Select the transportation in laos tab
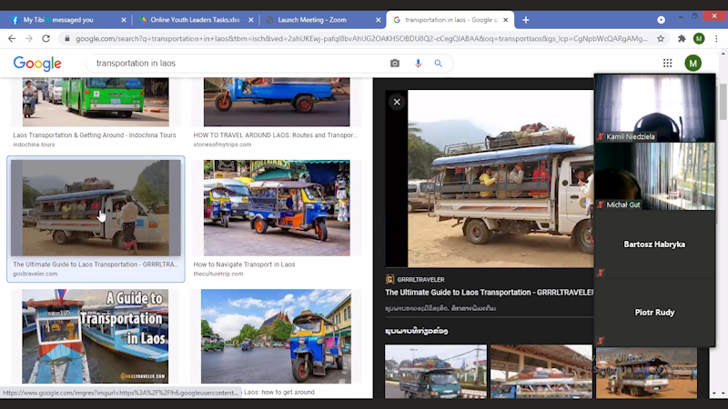This screenshot has width=728, height=409. click(x=450, y=20)
